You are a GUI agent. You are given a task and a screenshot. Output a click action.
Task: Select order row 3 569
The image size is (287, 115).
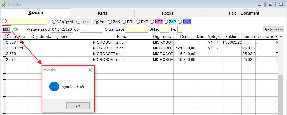pyautogui.click(x=141, y=48)
